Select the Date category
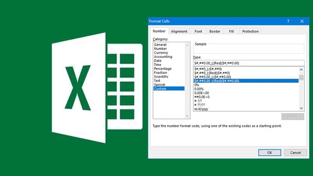 pyautogui.click(x=169, y=61)
